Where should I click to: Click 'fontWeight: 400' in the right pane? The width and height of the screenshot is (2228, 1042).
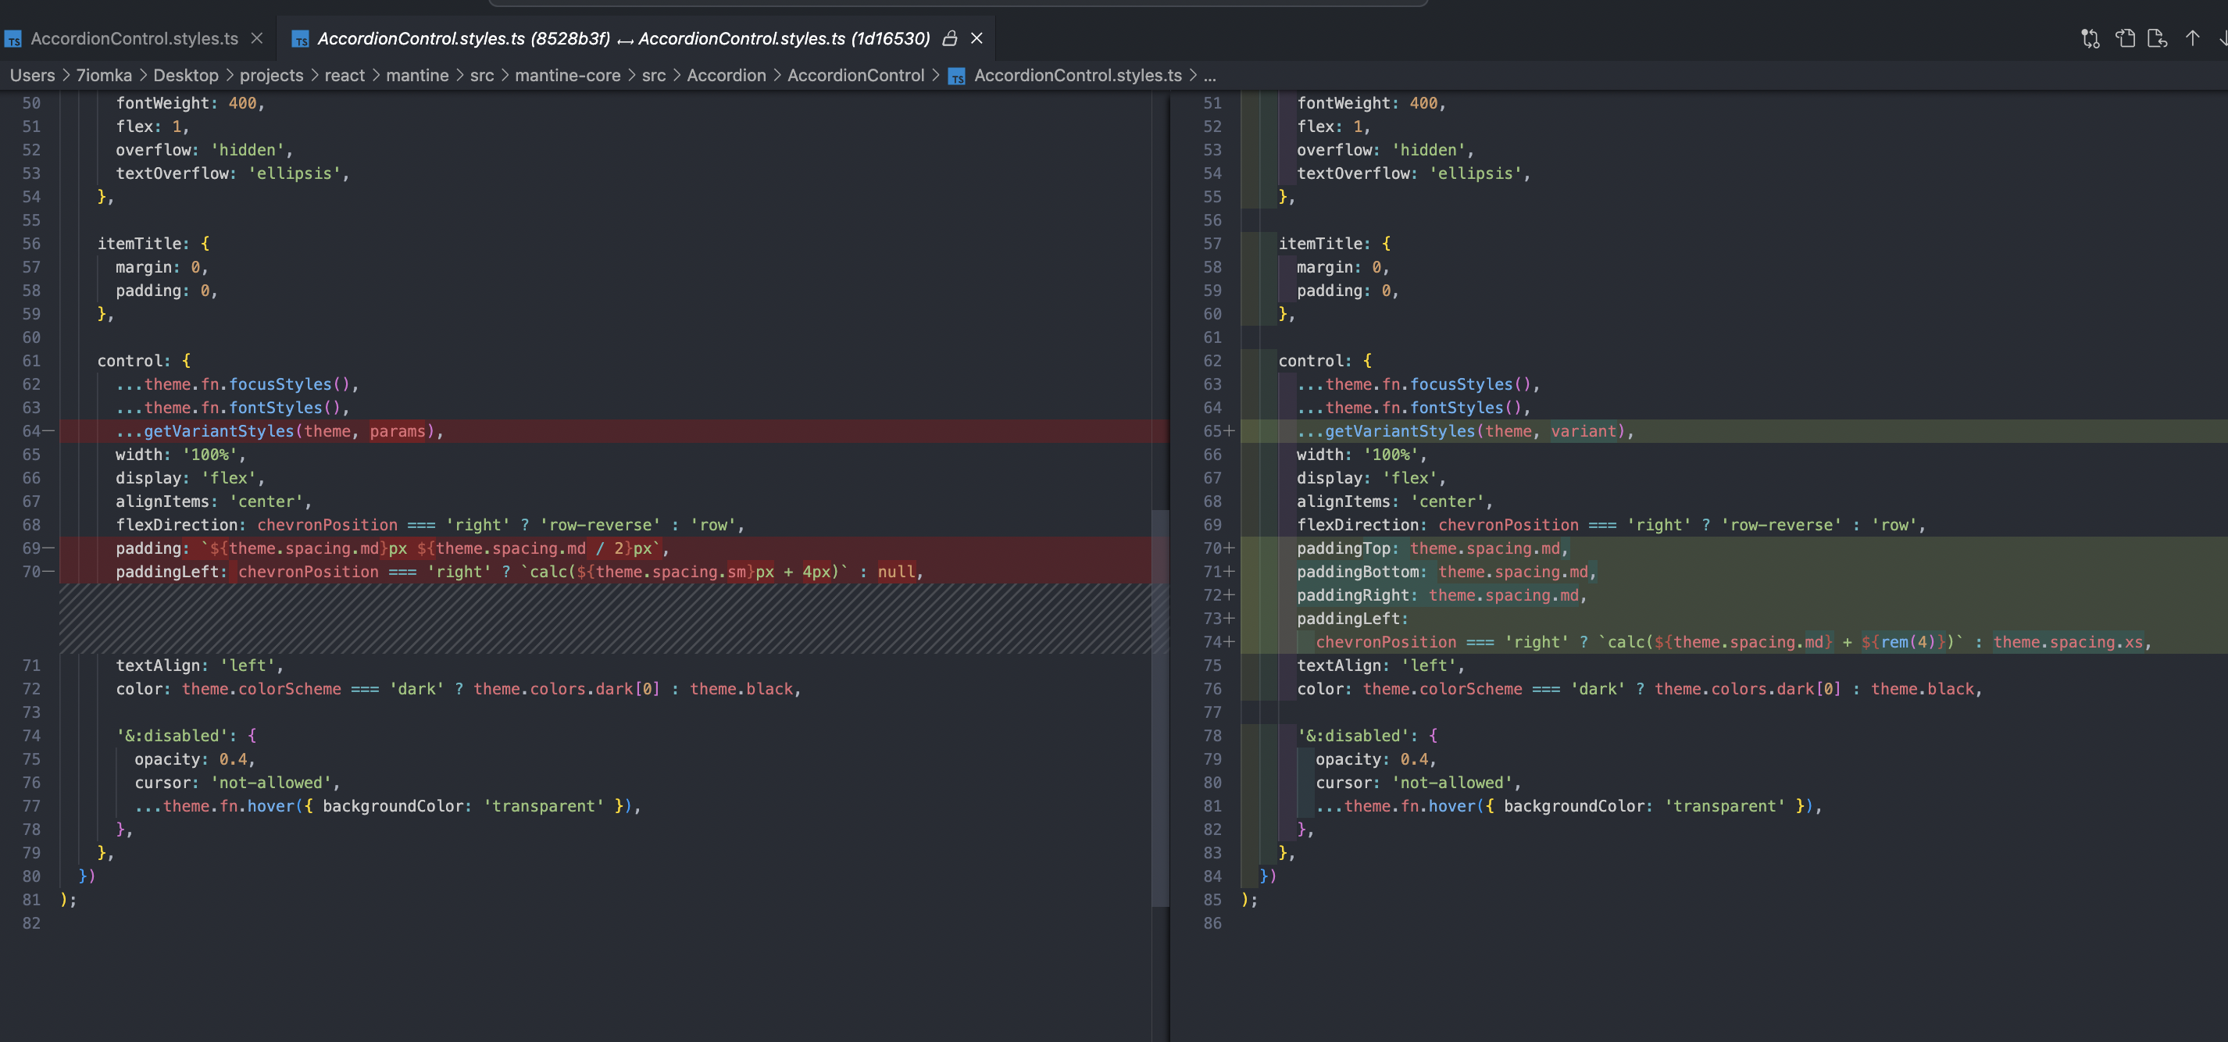point(1366,103)
